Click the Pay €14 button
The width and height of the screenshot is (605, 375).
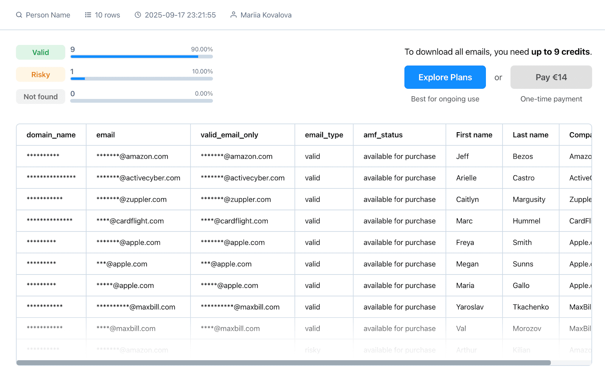551,77
